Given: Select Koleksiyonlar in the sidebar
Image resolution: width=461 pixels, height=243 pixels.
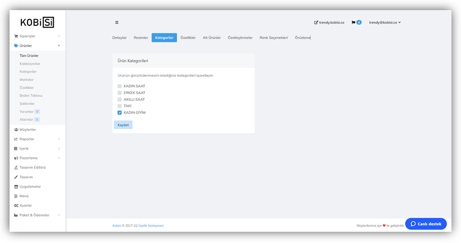Looking at the screenshot, I should (x=30, y=63).
